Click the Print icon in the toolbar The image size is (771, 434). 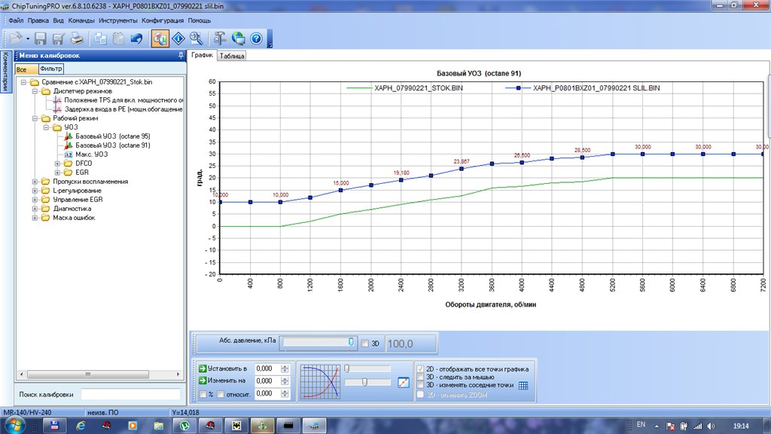77,38
